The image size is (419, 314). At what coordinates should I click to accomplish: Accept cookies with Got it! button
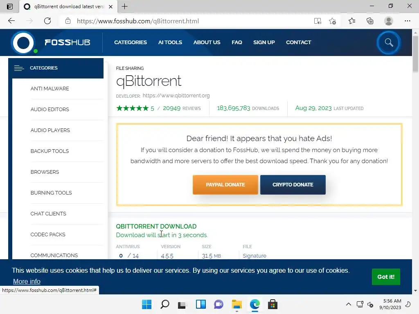[x=386, y=277]
